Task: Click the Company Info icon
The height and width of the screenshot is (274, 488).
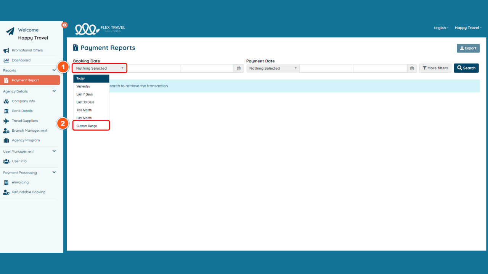Action: tap(6, 101)
